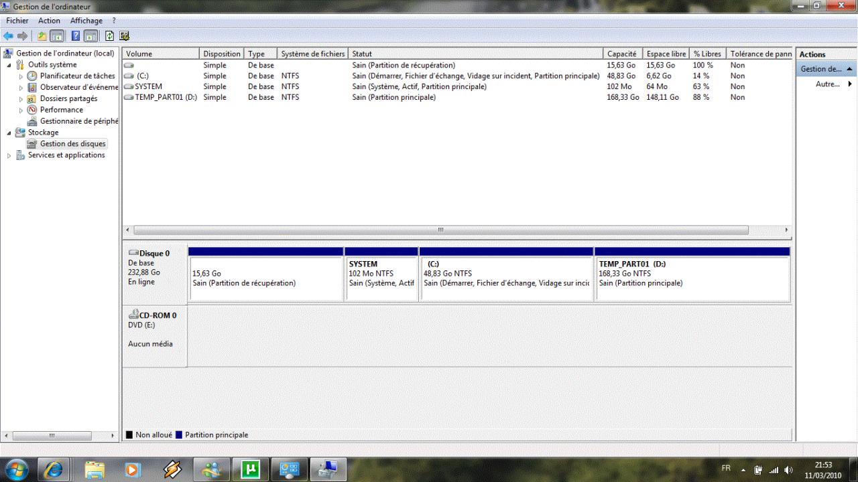The image size is (858, 482).
Task: Click the speaker volume tray icon
Action: 788,469
